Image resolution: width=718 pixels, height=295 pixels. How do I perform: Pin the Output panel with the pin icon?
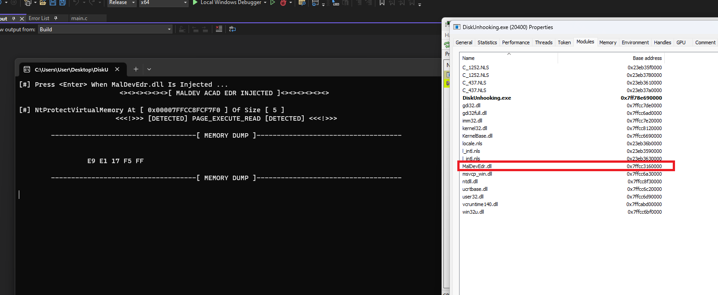13,19
